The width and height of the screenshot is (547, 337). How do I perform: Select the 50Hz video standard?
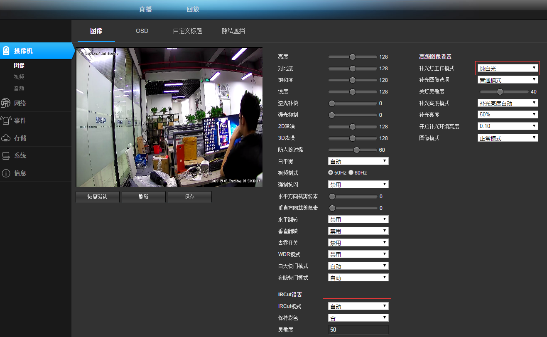pyautogui.click(x=331, y=172)
